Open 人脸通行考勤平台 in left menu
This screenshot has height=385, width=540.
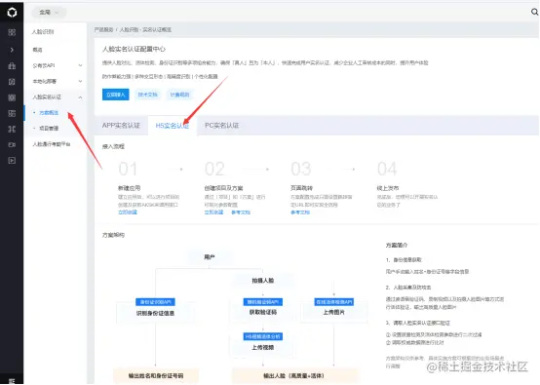[x=52, y=144]
